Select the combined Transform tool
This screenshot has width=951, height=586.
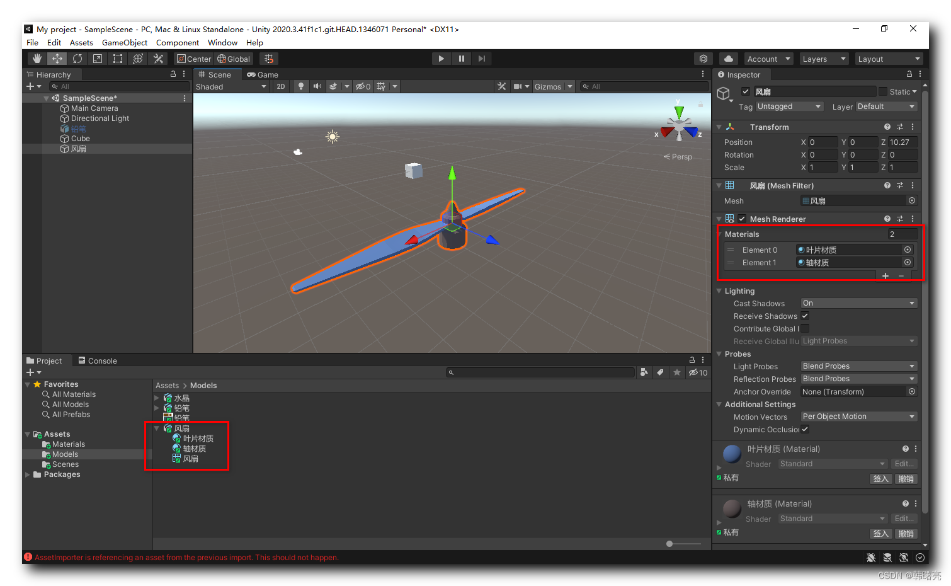point(138,59)
